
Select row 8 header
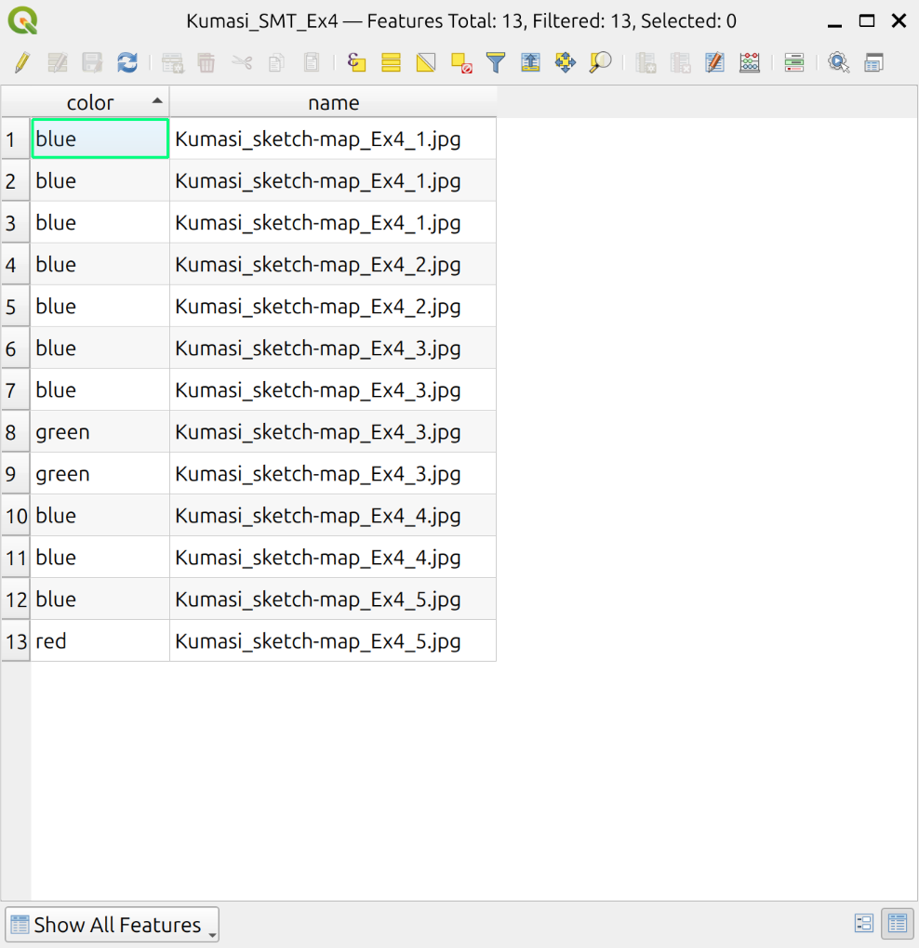click(x=12, y=432)
